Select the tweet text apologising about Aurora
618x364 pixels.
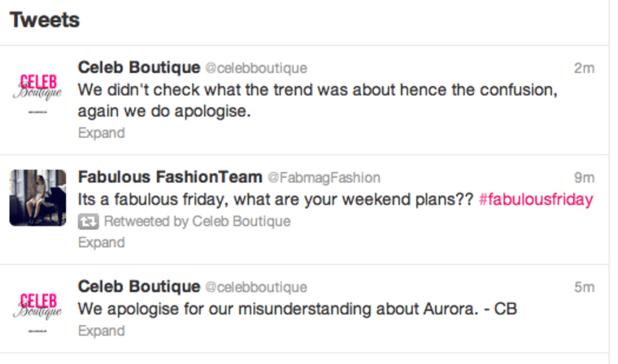point(298,309)
